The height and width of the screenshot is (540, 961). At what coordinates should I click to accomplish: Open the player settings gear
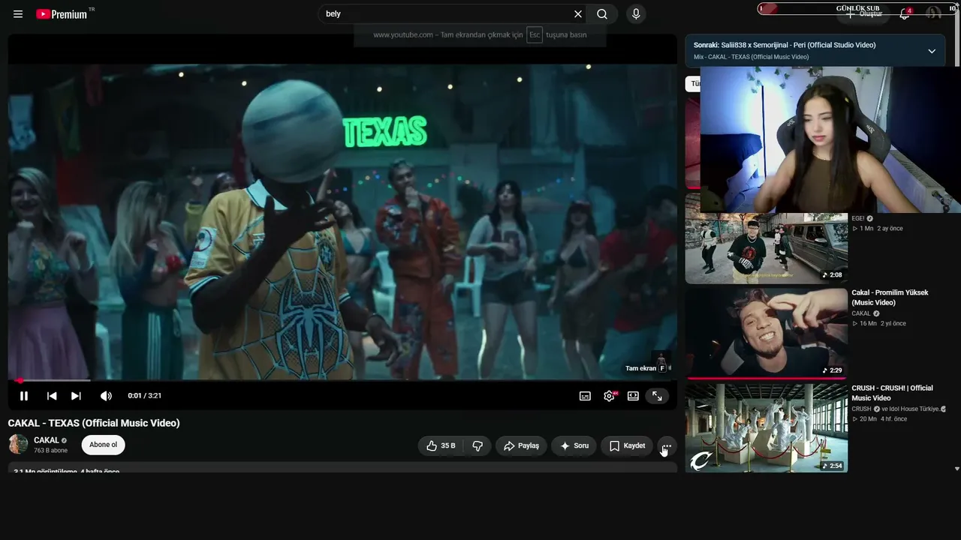[x=609, y=396]
